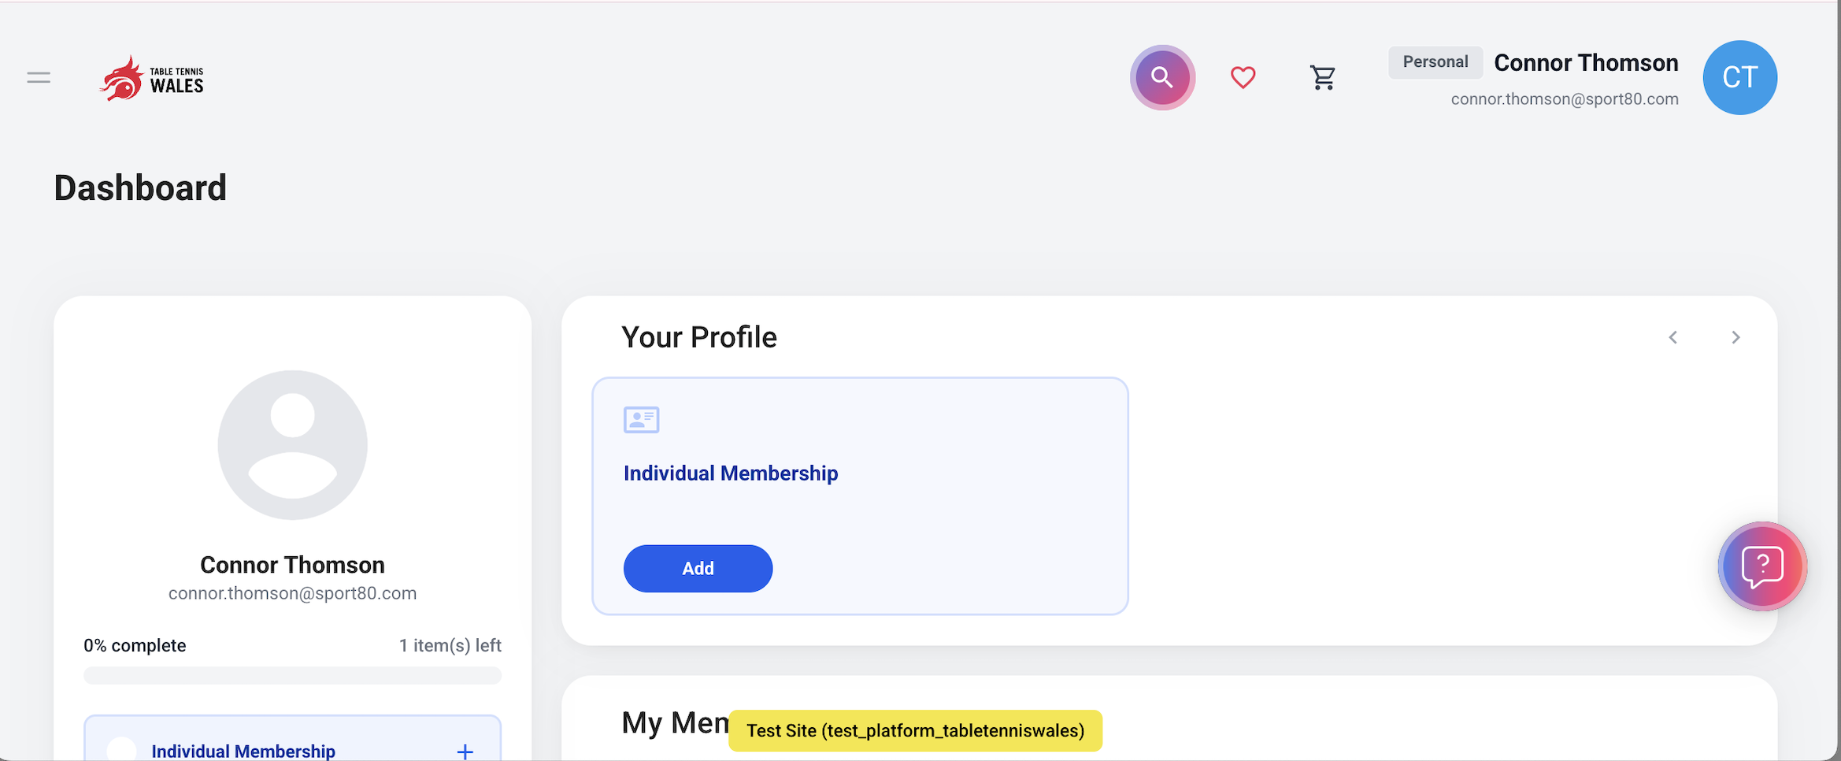Image resolution: width=1841 pixels, height=761 pixels.
Task: Open the search magnifier button
Action: pyautogui.click(x=1162, y=77)
